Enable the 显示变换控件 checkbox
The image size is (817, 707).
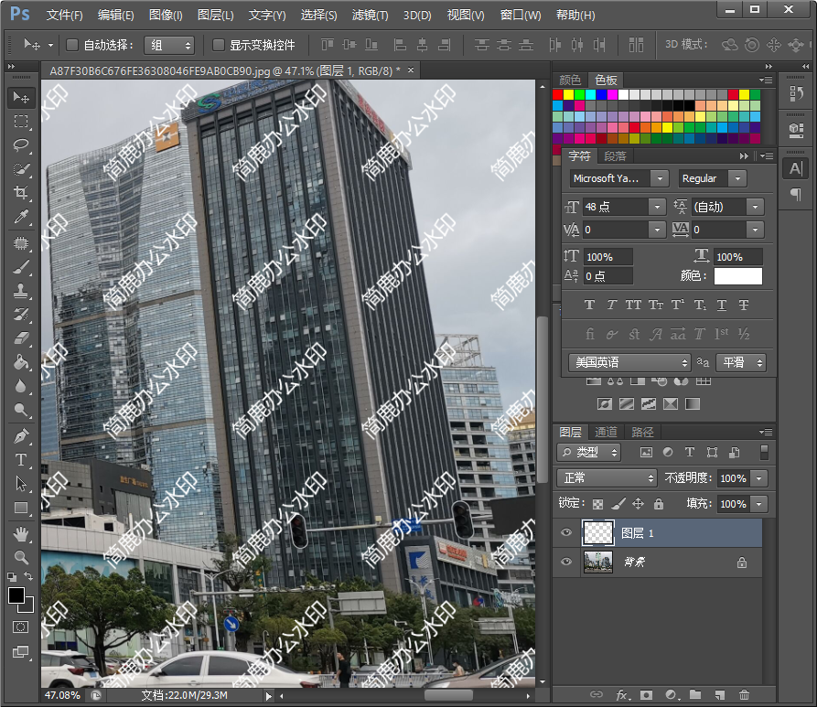tap(219, 45)
